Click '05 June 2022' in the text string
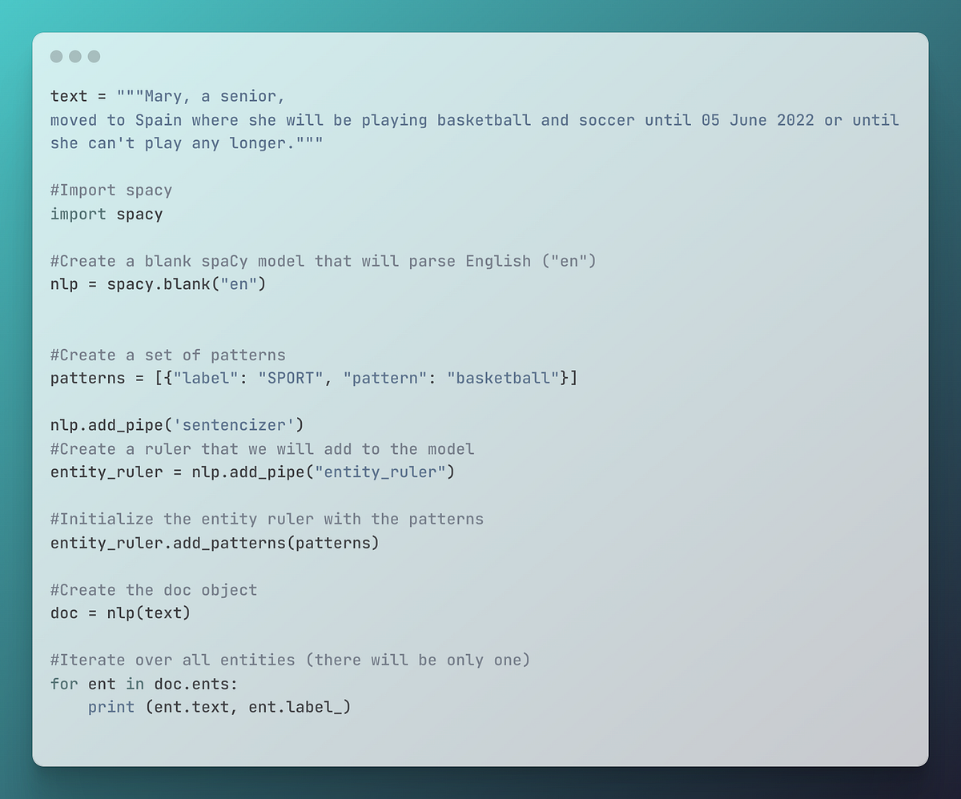Viewport: 961px width, 799px height. coord(758,120)
